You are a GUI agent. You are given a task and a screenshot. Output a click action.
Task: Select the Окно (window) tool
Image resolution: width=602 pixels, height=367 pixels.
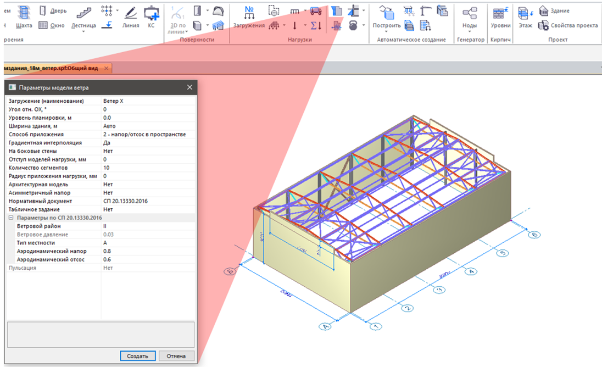tap(52, 25)
